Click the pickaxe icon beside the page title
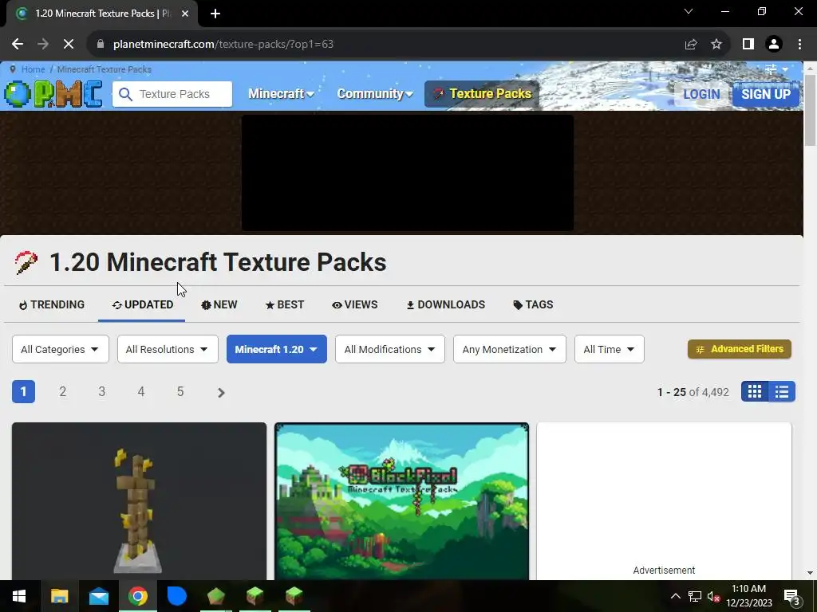Viewport: 817px width, 612px height. [x=26, y=262]
